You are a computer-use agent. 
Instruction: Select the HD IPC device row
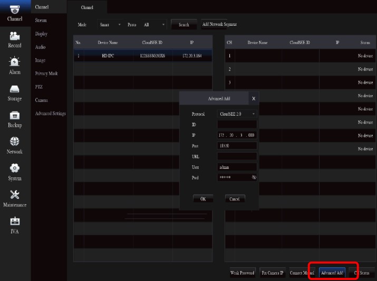click(x=142, y=55)
